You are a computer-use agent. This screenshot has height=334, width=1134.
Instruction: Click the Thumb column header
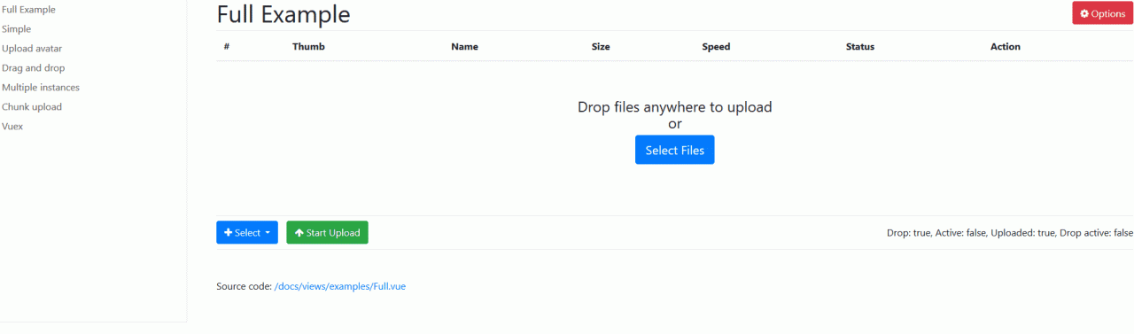[308, 46]
